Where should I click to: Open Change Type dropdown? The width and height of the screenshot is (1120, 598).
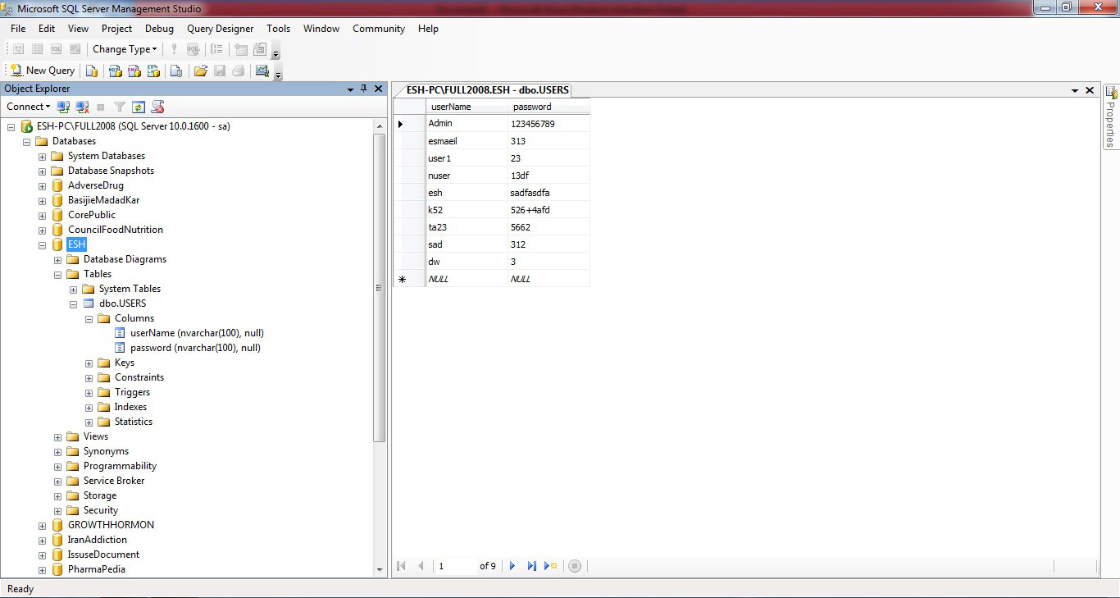click(x=125, y=49)
